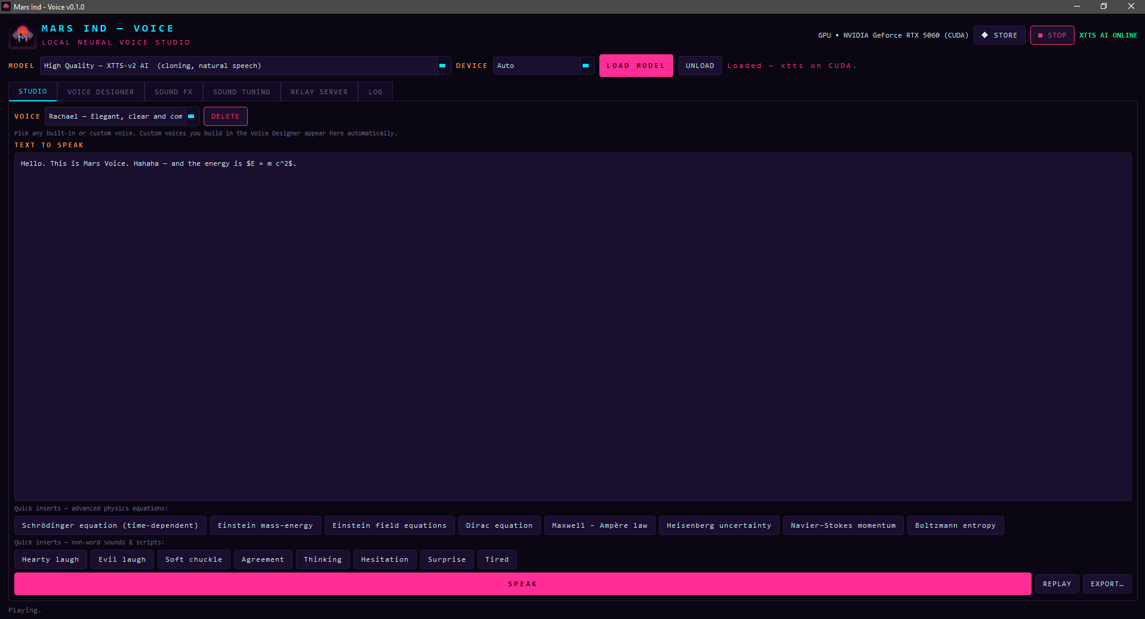This screenshot has width=1145, height=619.
Task: Minimize the Mars Ind Voice window
Action: [x=1077, y=7]
